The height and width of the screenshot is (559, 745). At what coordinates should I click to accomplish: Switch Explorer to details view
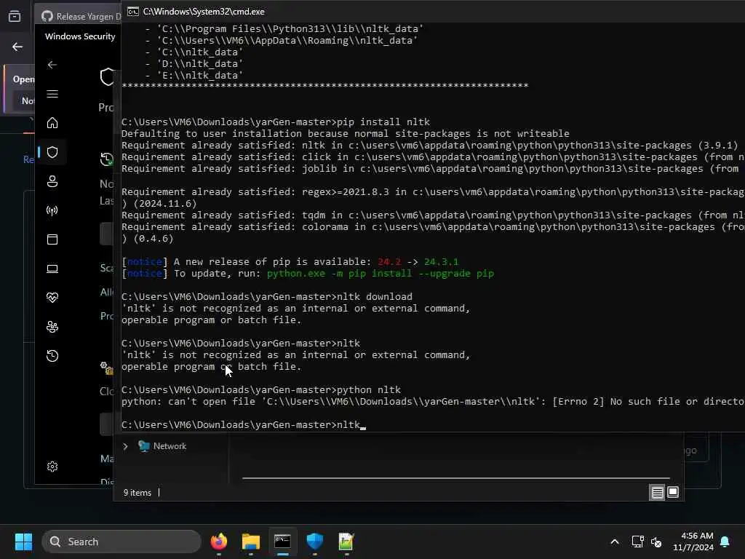(657, 493)
